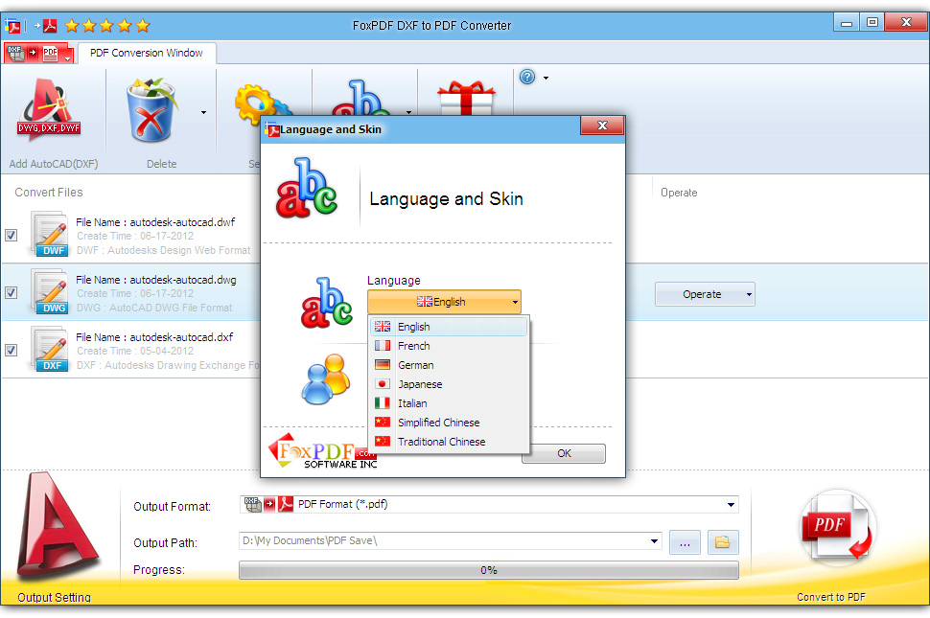The image size is (930, 618).
Task: Click the red gift box icon
Action: click(466, 99)
